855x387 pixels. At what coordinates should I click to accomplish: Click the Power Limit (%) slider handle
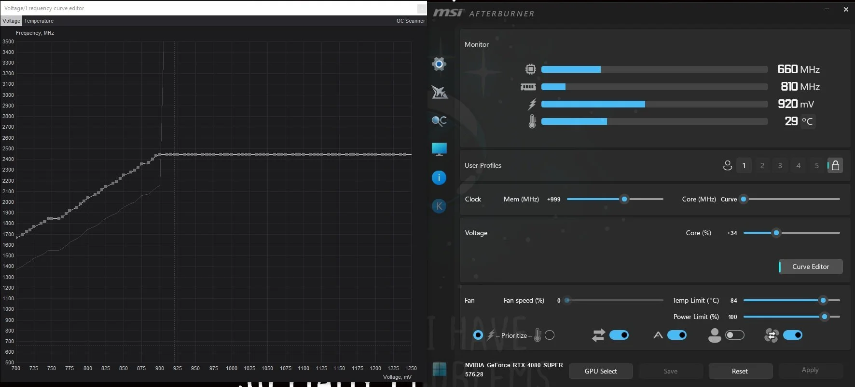click(825, 317)
